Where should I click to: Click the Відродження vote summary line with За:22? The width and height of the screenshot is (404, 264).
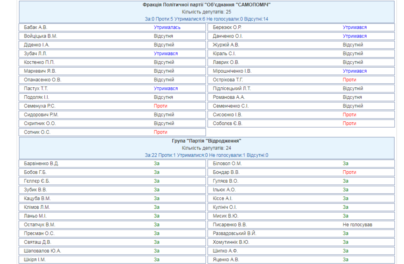point(206,155)
